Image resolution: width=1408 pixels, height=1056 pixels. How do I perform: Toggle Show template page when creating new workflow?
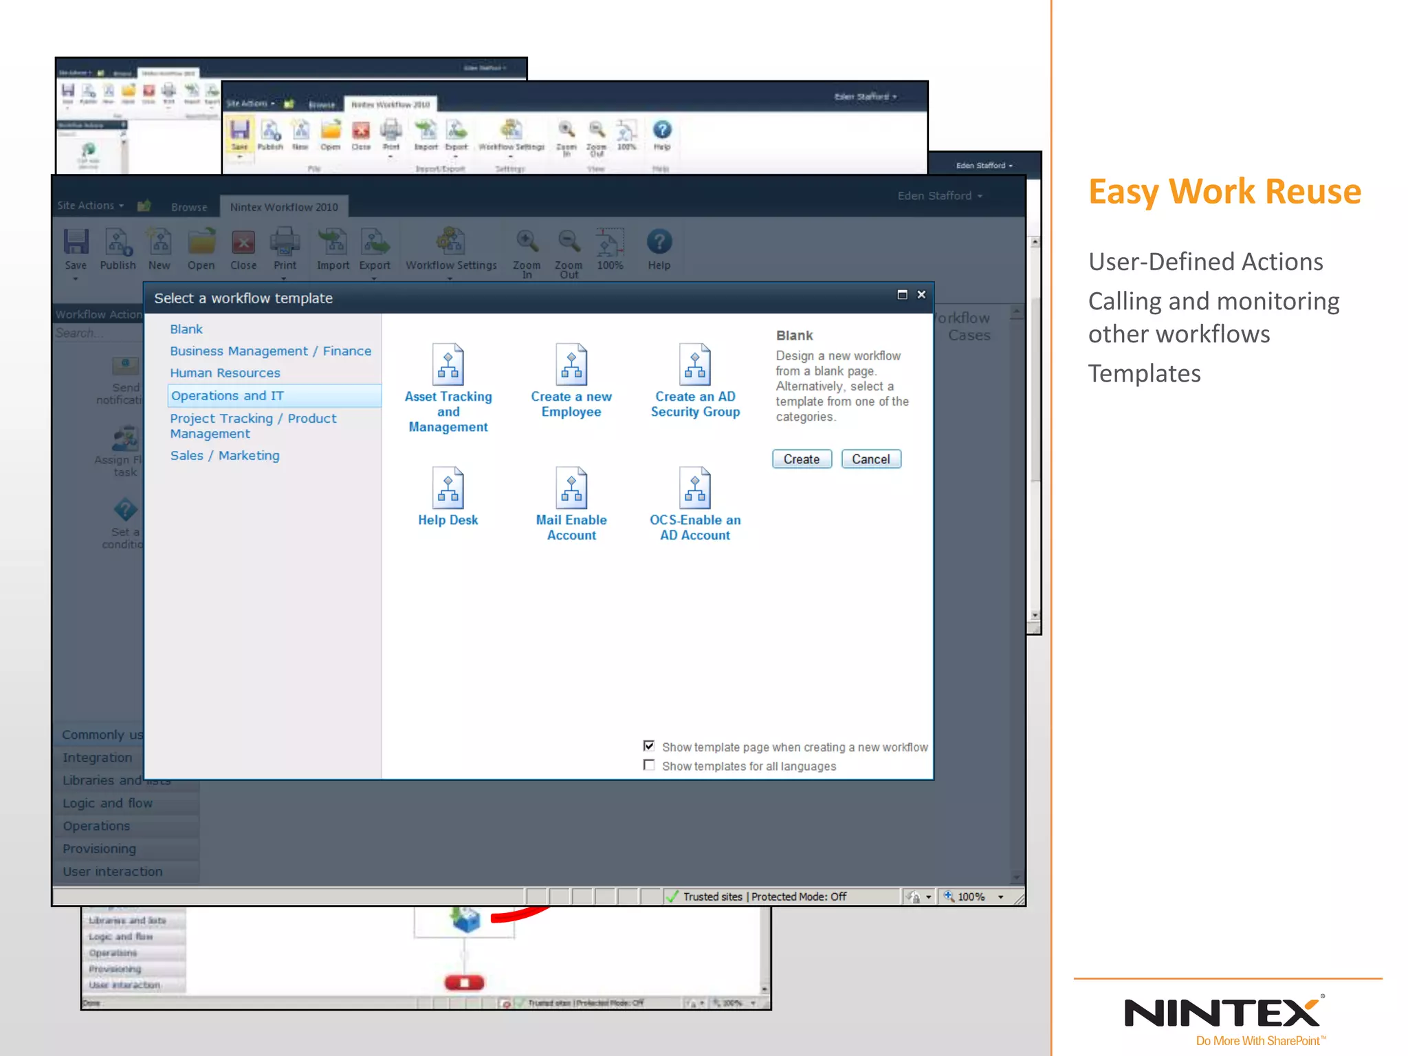[x=649, y=746]
